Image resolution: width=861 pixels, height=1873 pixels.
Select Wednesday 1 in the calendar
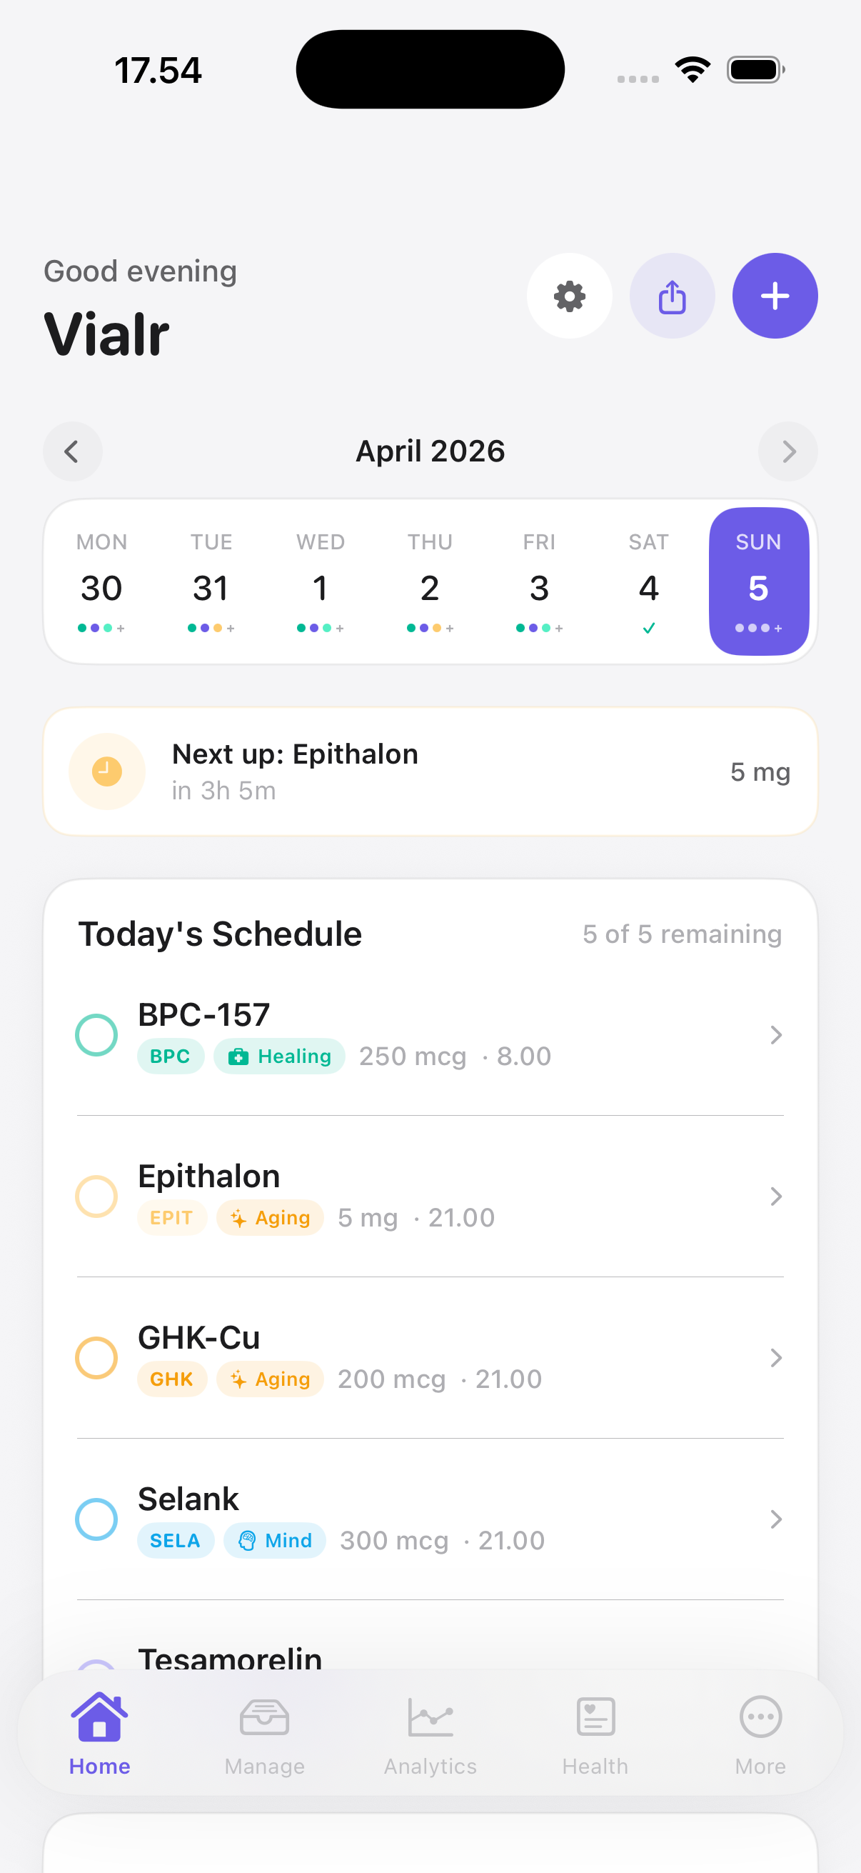point(320,582)
